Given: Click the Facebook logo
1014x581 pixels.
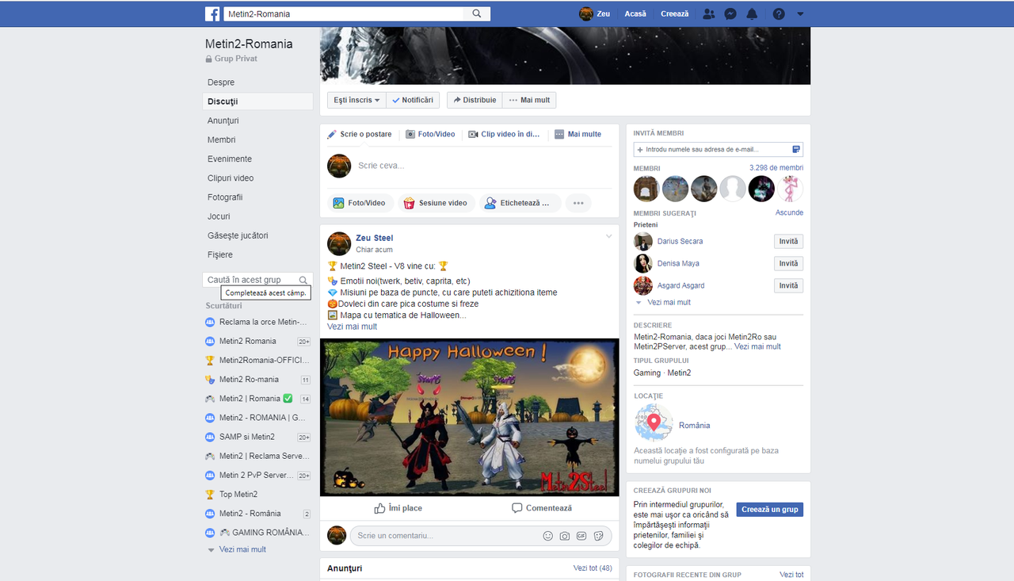Looking at the screenshot, I should [x=212, y=13].
